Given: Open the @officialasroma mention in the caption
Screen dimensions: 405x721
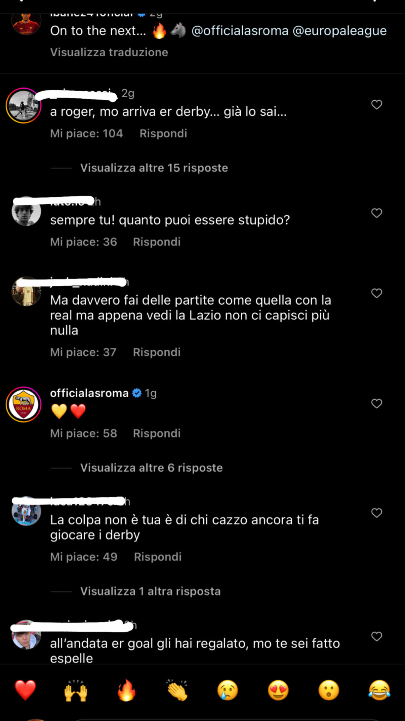Looking at the screenshot, I should (x=240, y=30).
